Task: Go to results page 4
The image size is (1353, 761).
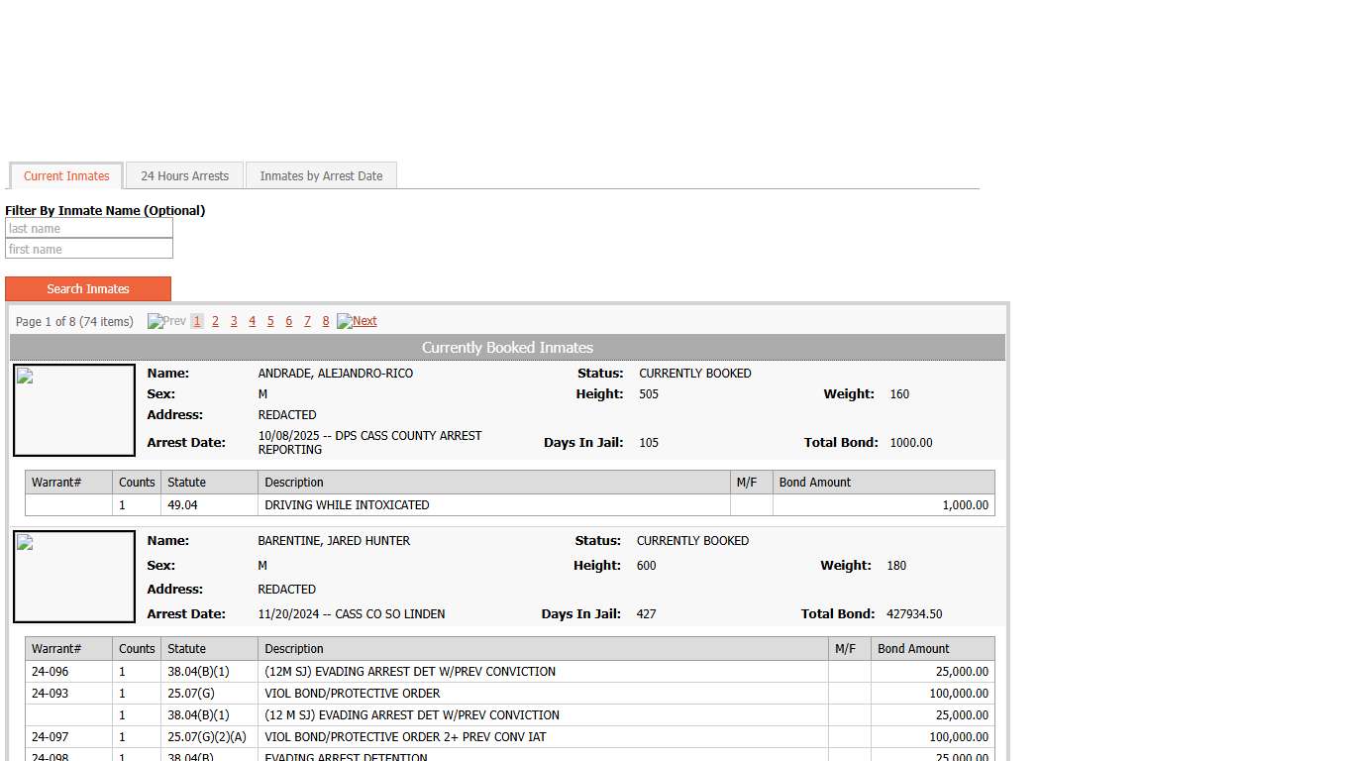Action: pos(252,321)
